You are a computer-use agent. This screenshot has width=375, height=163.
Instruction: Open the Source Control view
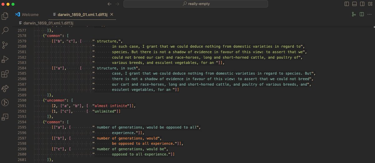point(5,45)
